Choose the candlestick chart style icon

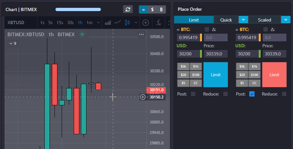(x=128, y=22)
